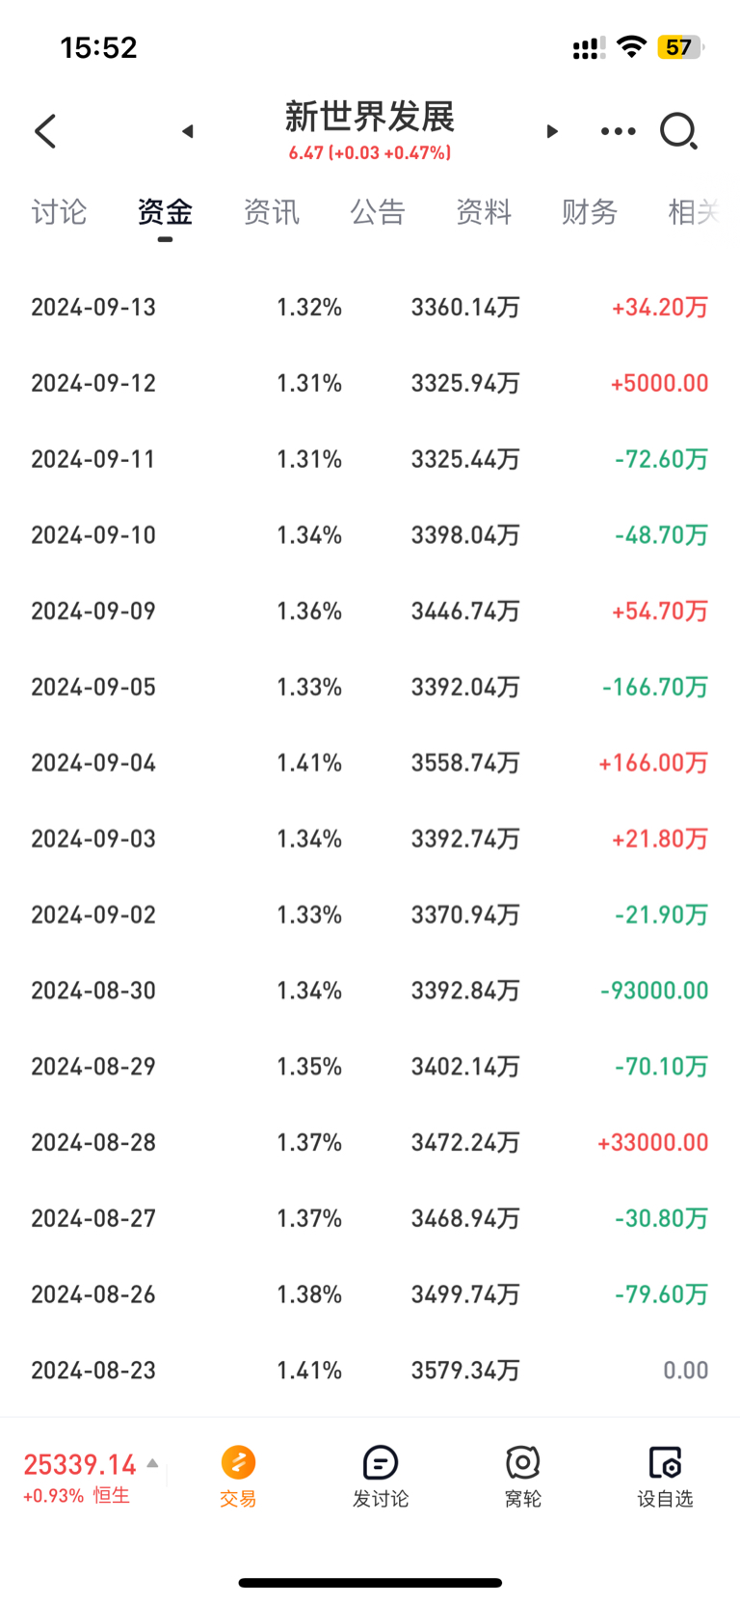
Task: Go to previous stock with left triangle
Action: click(188, 131)
